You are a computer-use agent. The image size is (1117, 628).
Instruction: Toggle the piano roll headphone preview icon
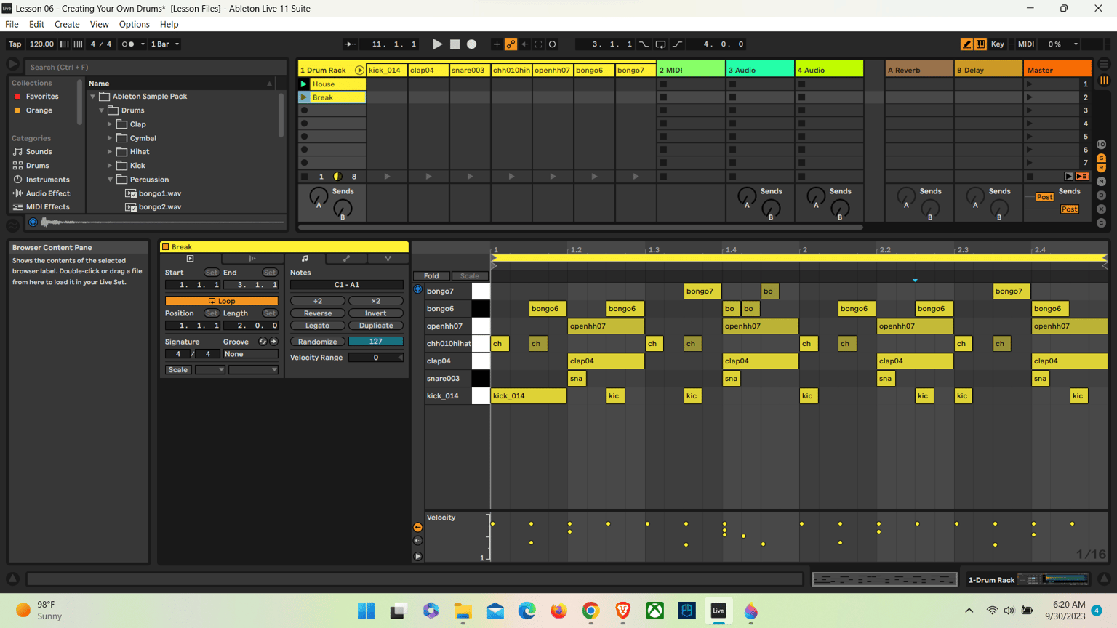(x=417, y=290)
